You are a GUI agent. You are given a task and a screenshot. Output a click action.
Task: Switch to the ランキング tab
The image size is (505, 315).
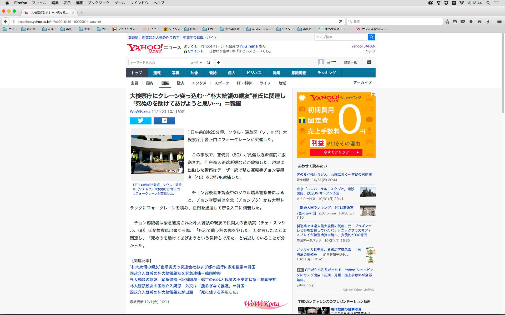pos(326,73)
